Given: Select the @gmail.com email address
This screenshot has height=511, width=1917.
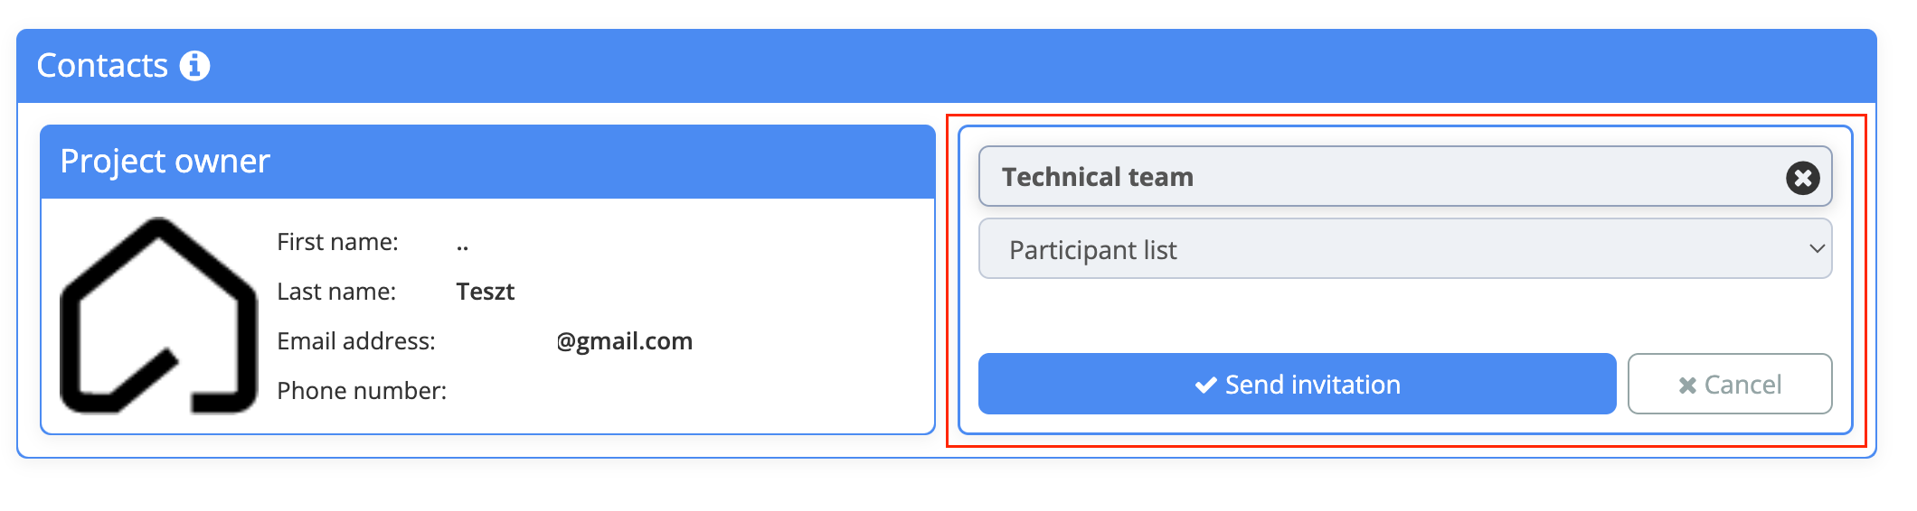Looking at the screenshot, I should pyautogui.click(x=624, y=341).
